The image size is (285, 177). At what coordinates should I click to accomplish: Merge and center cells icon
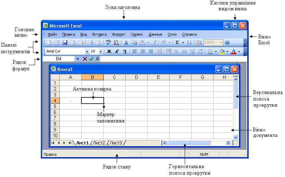(x=159, y=51)
